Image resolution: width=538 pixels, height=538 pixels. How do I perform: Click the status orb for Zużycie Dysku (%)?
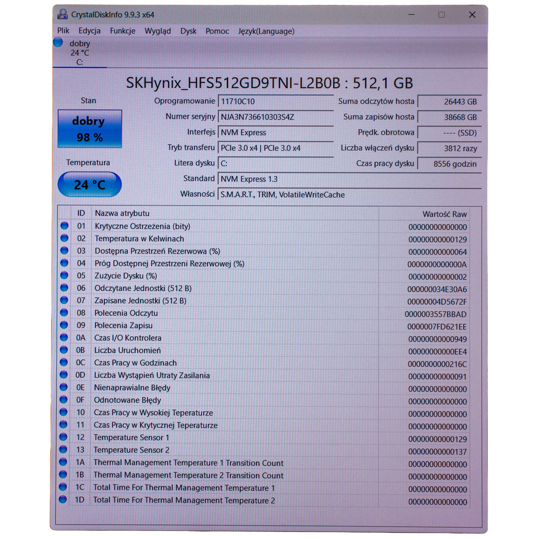pyautogui.click(x=64, y=276)
